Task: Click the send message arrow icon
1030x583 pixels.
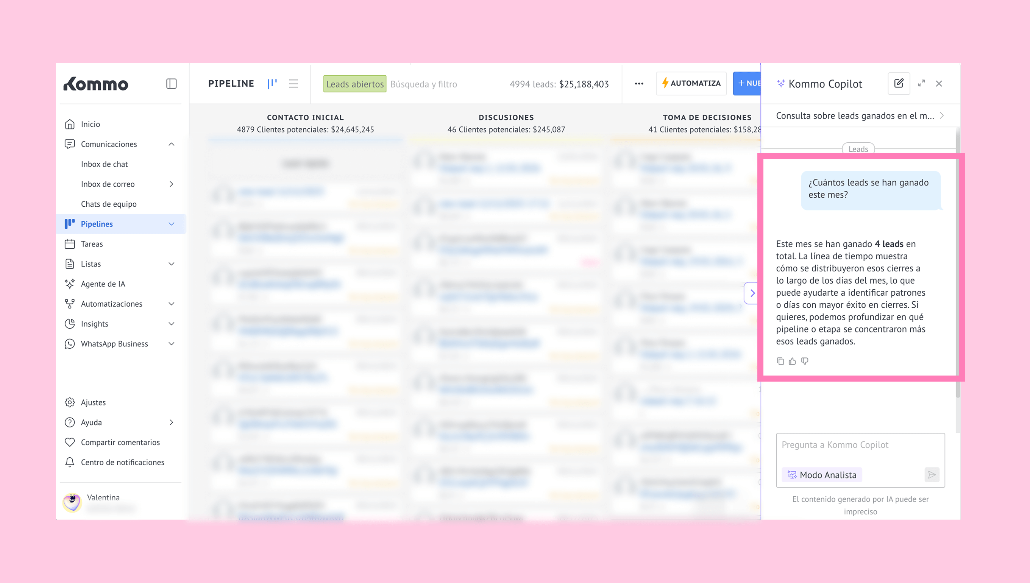Action: pos(932,475)
